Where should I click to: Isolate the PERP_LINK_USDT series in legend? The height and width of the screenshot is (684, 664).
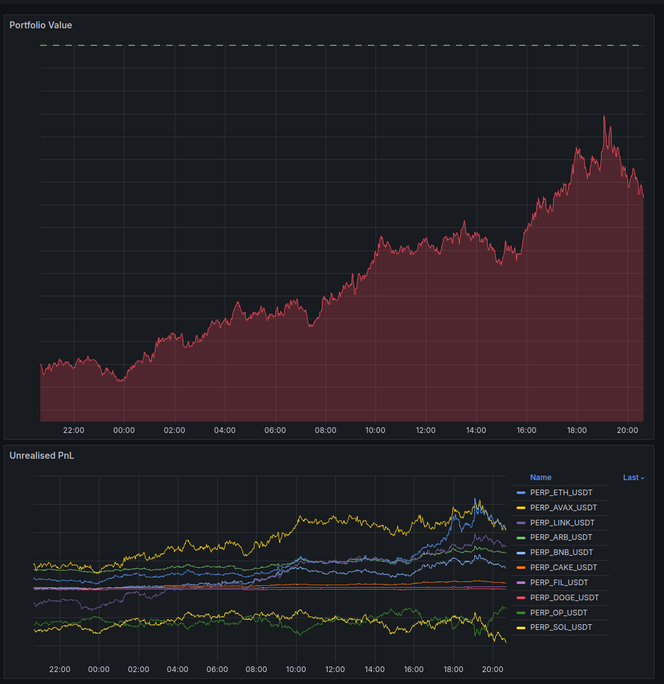tap(562, 523)
